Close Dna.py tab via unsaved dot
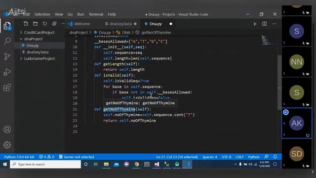 pos(171,24)
